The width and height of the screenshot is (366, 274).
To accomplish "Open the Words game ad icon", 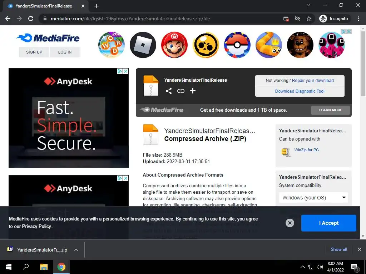I will point(112,45).
